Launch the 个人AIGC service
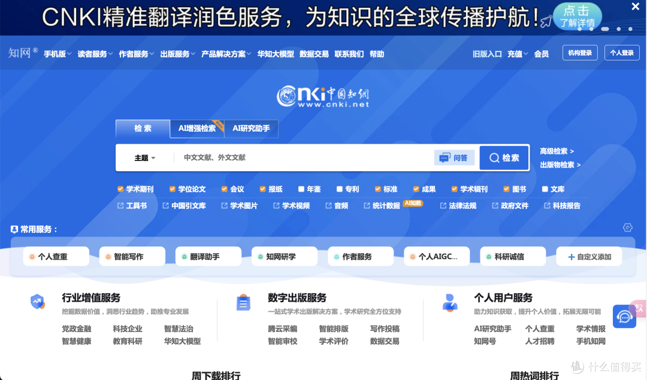The image size is (647, 380). 437,256
